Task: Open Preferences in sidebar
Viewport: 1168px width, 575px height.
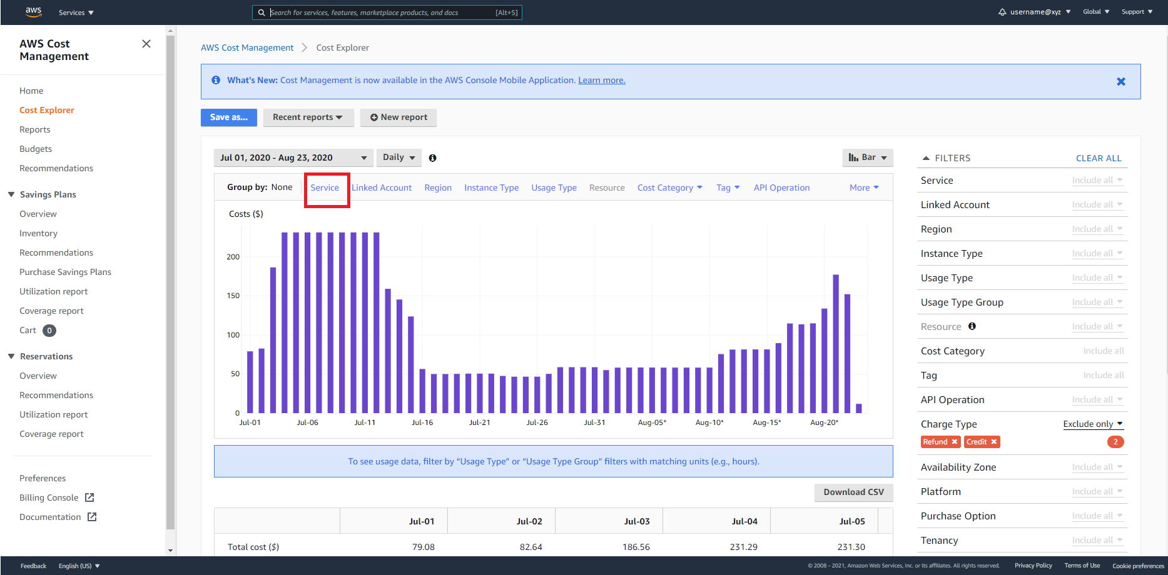Action: (x=43, y=478)
